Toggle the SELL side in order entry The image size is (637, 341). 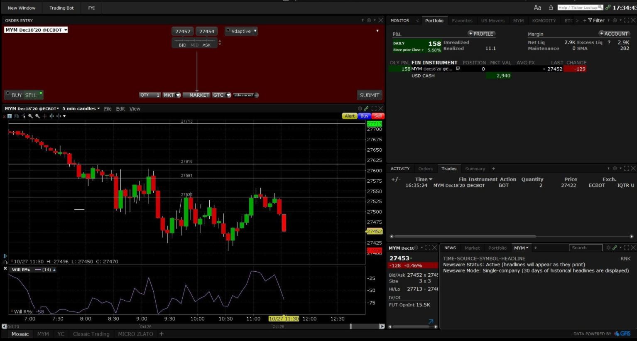point(31,95)
